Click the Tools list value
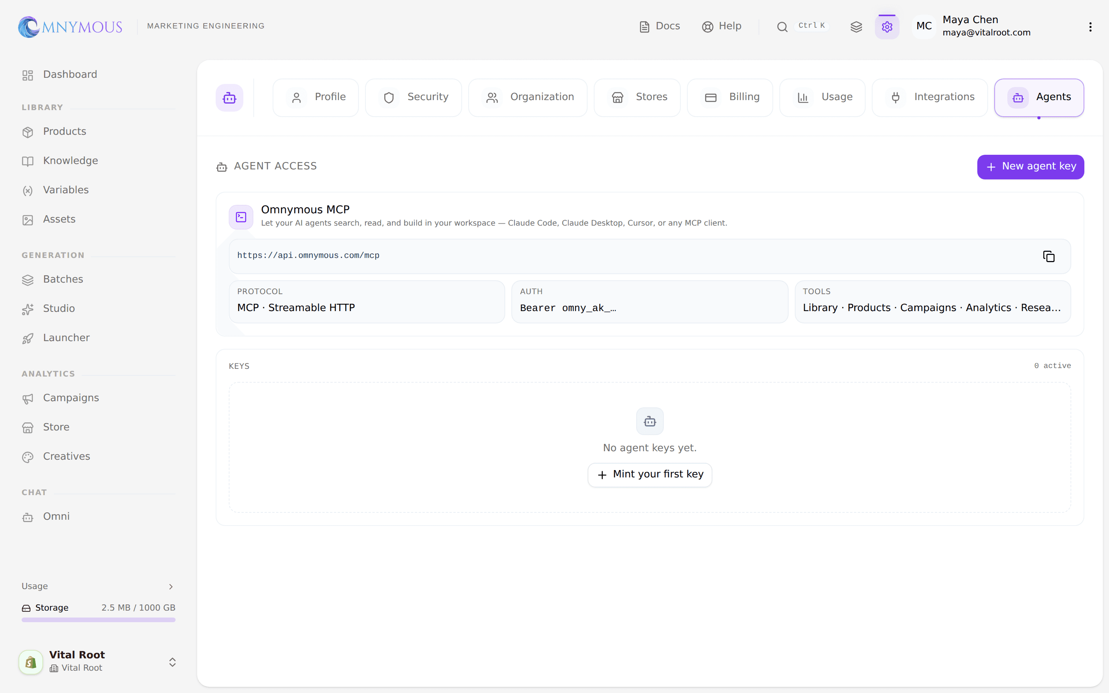 [x=931, y=308]
